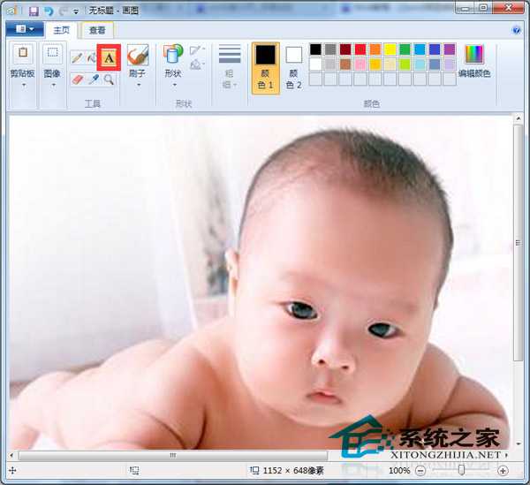The image size is (530, 485).
Task: Click the 刷子 brushes icon
Action: [138, 55]
